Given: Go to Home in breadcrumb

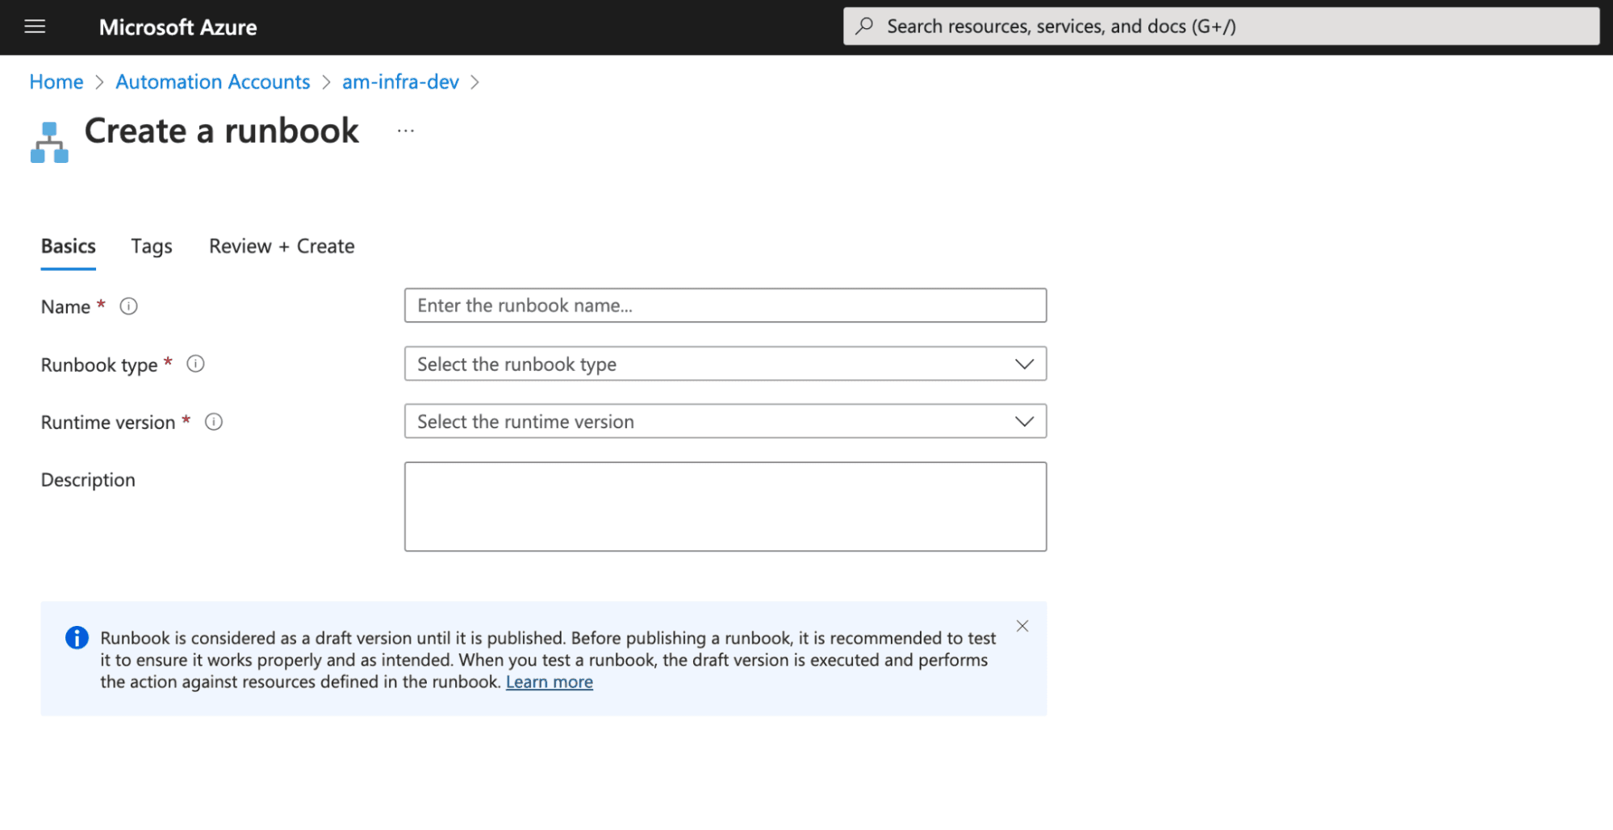Looking at the screenshot, I should coord(56,81).
